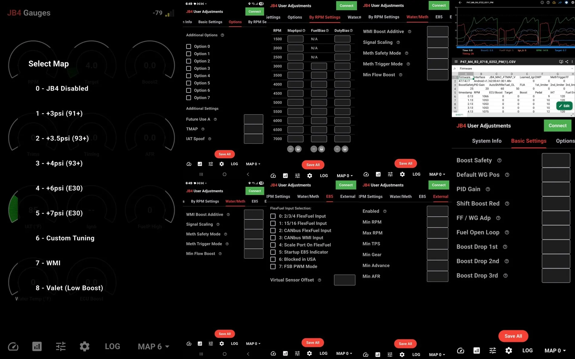Screen dimensions: 575x359
Task: Open the MAP 0 dropdown under Basic Settings
Action: coord(555,351)
